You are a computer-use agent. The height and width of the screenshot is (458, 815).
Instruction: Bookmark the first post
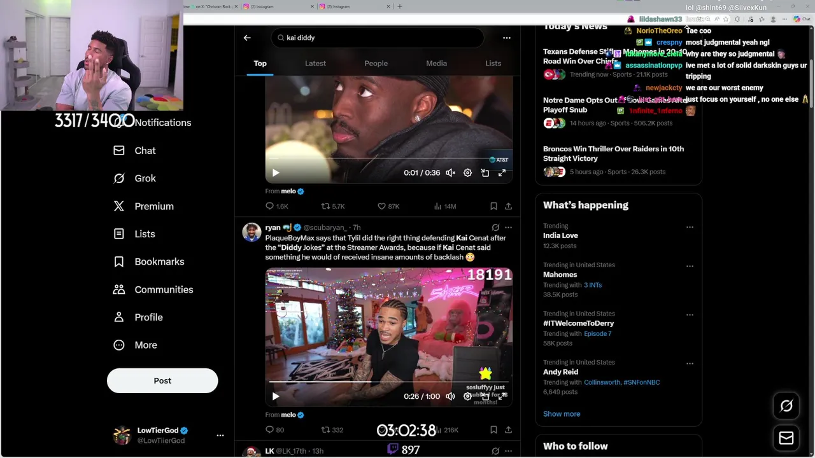[x=493, y=206]
